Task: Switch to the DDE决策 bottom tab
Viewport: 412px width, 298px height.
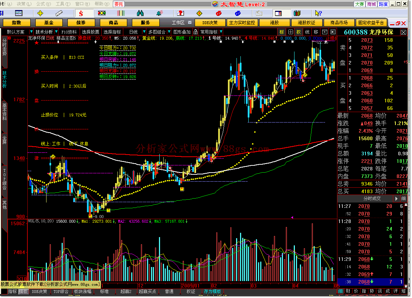Action: [x=39, y=292]
